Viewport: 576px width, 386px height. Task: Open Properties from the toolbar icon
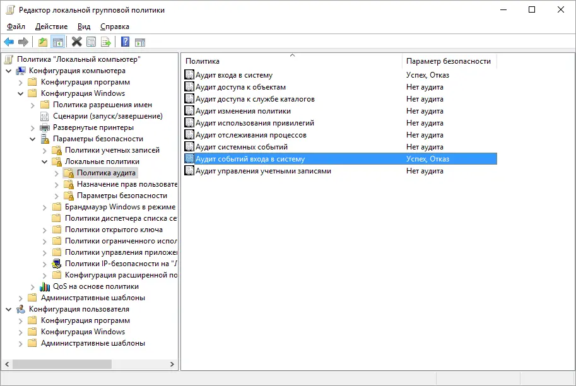pyautogui.click(x=91, y=42)
